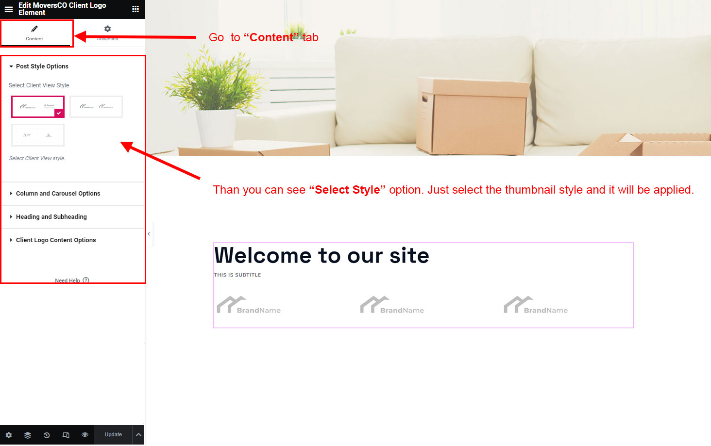711x446 pixels.
Task: Pick the third client view style thumbnail
Action: (x=38, y=135)
